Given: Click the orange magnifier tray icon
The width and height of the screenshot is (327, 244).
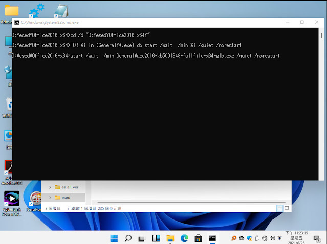Looking at the screenshot, I should pyautogui.click(x=234, y=238).
